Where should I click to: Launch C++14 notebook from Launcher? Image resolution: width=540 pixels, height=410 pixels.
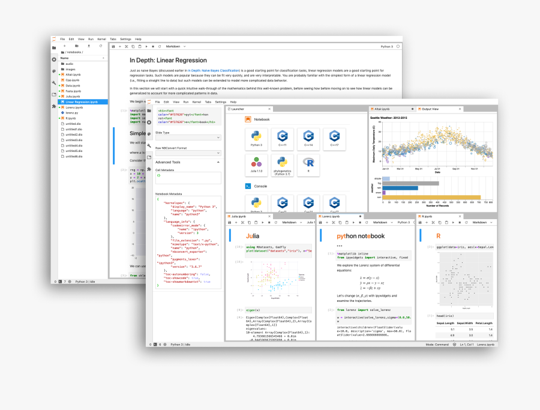pos(308,139)
